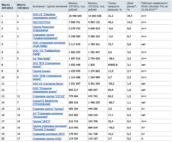172x142 pixels.
Task: Select the value 1 820
Action: (92, 65)
